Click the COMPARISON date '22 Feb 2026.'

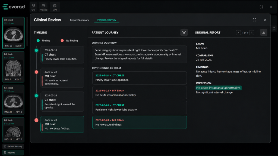pos(204,60)
